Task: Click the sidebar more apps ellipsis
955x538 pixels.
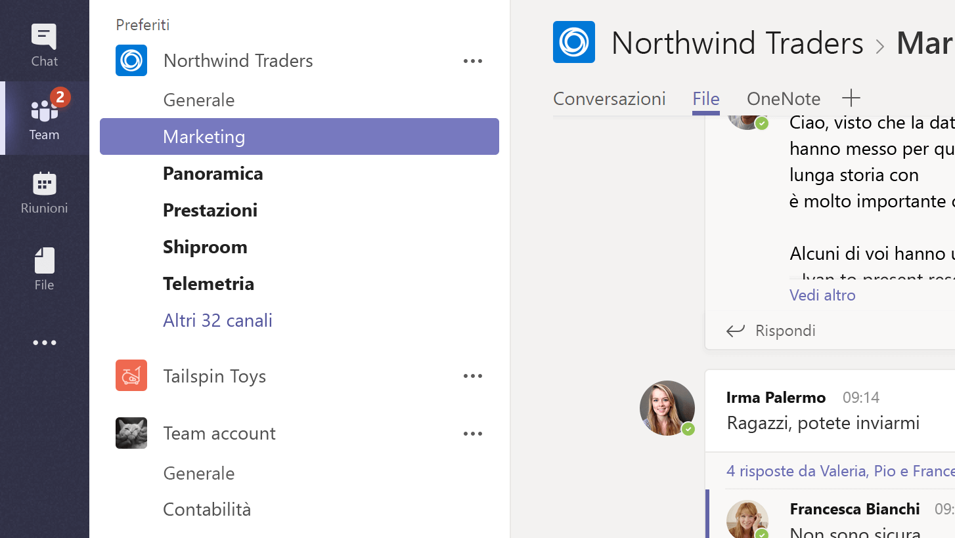Action: click(44, 342)
